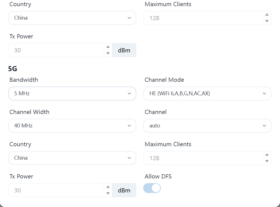This screenshot has width=280, height=207.
Task: Expand the Channel dropdown set to auto
Action: [207, 126]
